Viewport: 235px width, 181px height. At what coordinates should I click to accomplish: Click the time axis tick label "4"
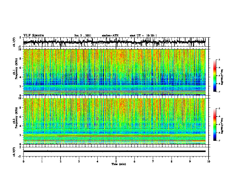click(x=98, y=161)
